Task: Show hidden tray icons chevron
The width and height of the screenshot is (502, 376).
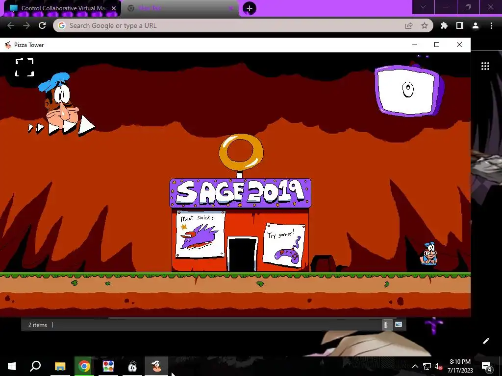Action: 415,366
